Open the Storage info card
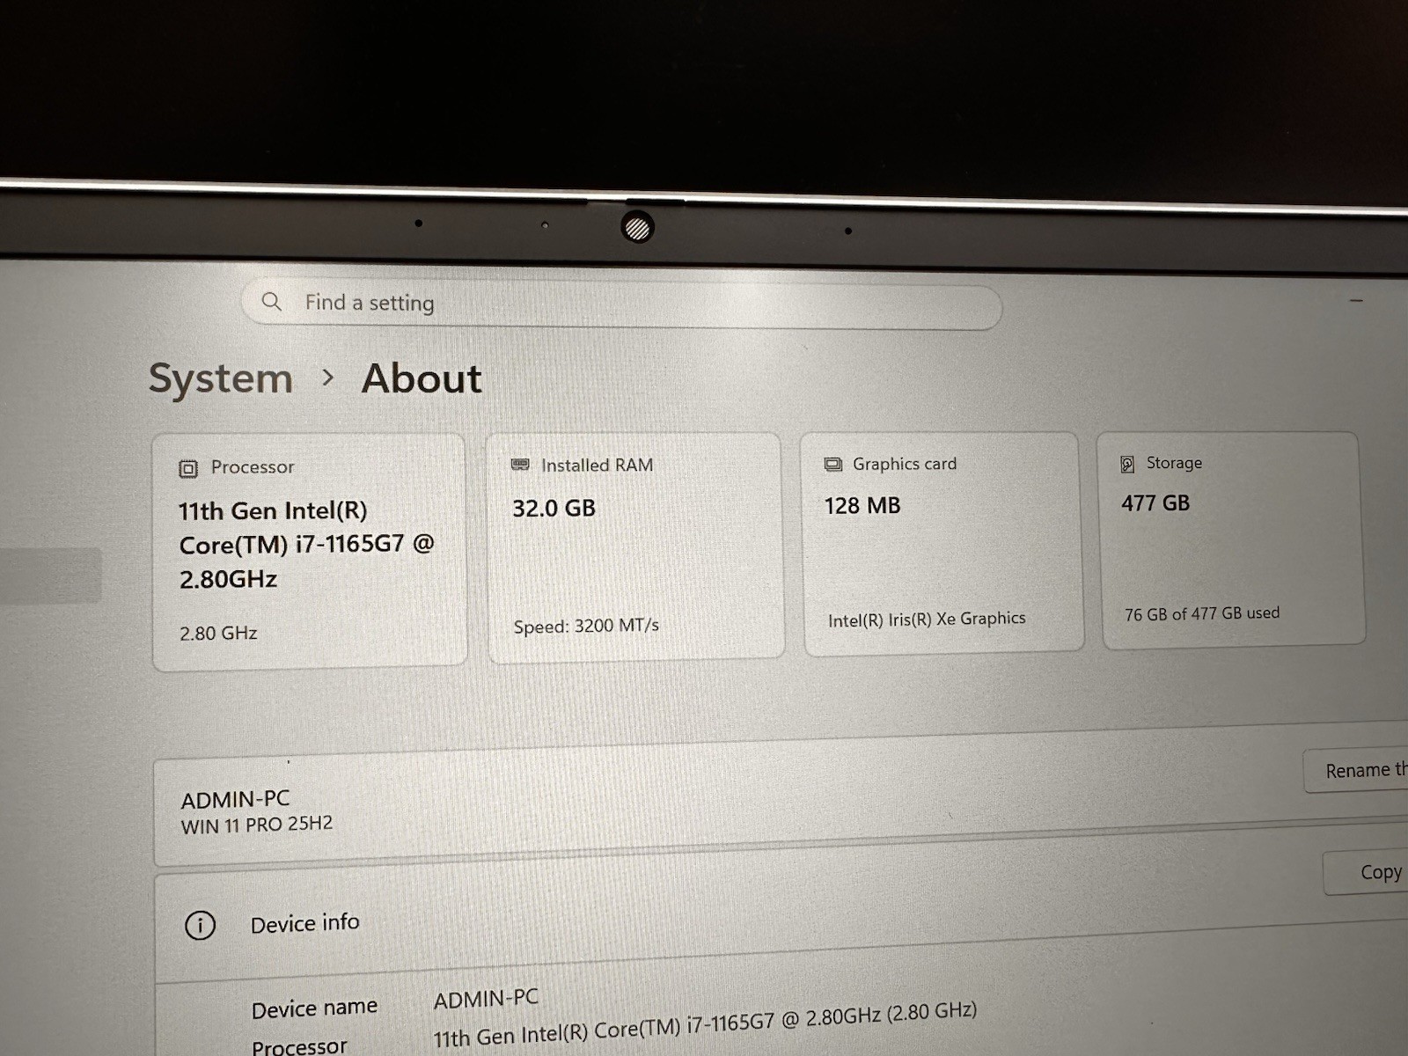The image size is (1408, 1056). [x=1231, y=539]
